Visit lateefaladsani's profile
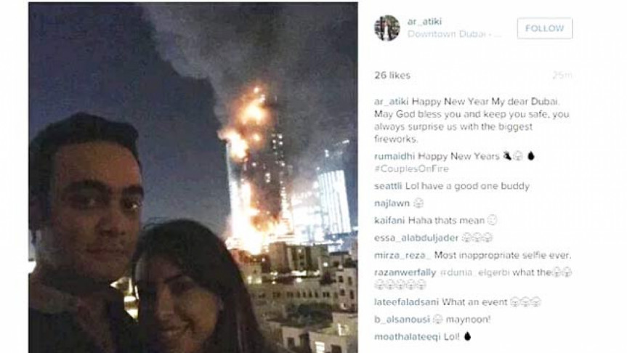Image resolution: width=627 pixels, height=353 pixels. tap(406, 302)
